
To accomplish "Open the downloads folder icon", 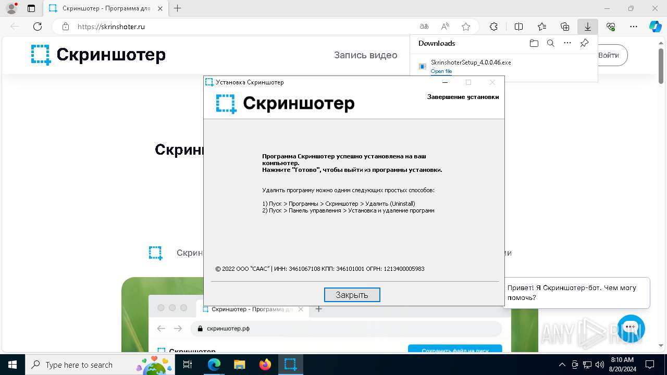I will [x=534, y=43].
